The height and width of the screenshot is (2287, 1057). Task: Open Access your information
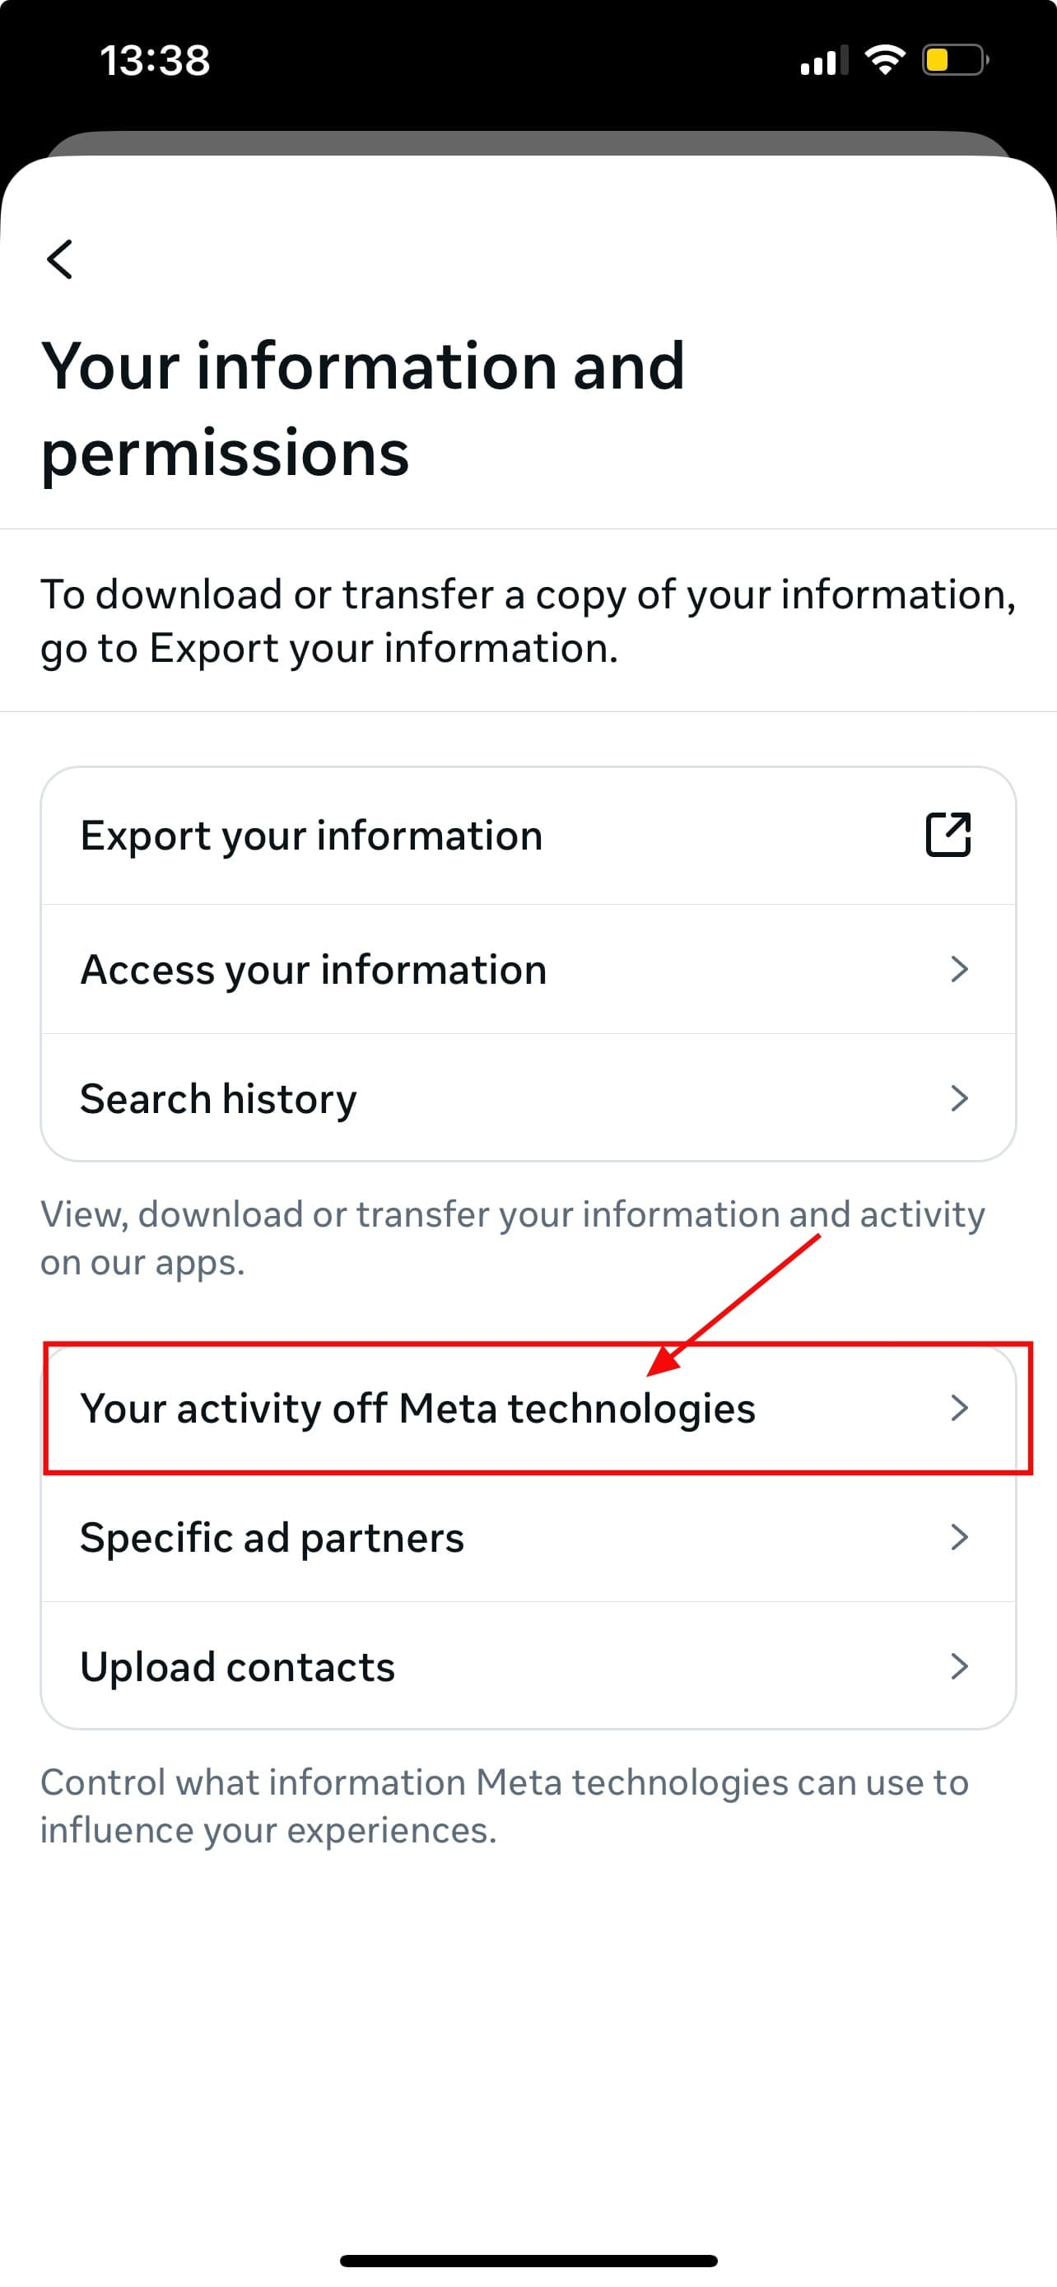pyautogui.click(x=314, y=970)
